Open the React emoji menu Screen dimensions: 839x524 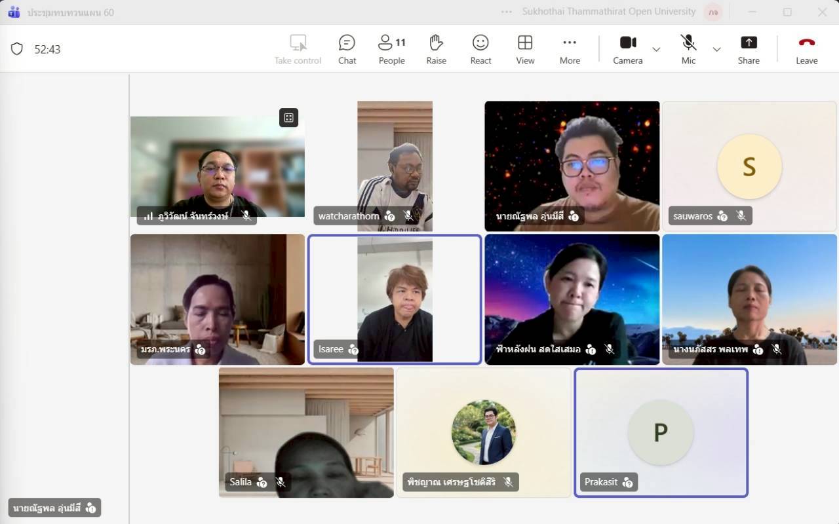480,50
